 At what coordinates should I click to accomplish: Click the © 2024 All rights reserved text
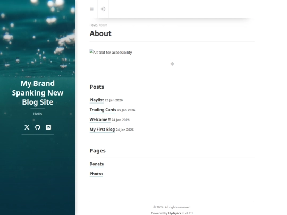(172, 207)
